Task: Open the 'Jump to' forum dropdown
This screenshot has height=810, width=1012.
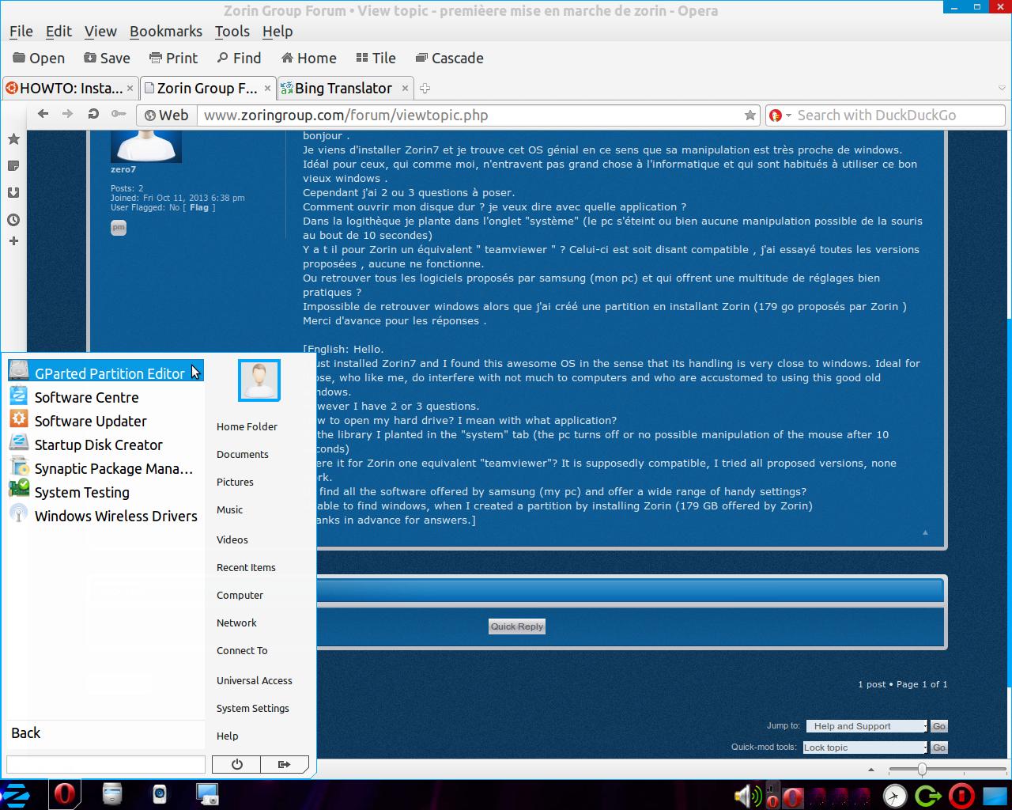Action: tap(867, 726)
